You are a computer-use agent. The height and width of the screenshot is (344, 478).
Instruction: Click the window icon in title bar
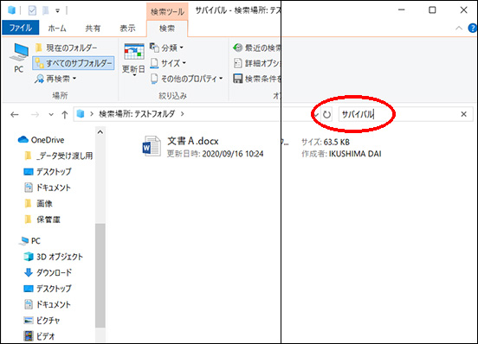tap(11, 10)
